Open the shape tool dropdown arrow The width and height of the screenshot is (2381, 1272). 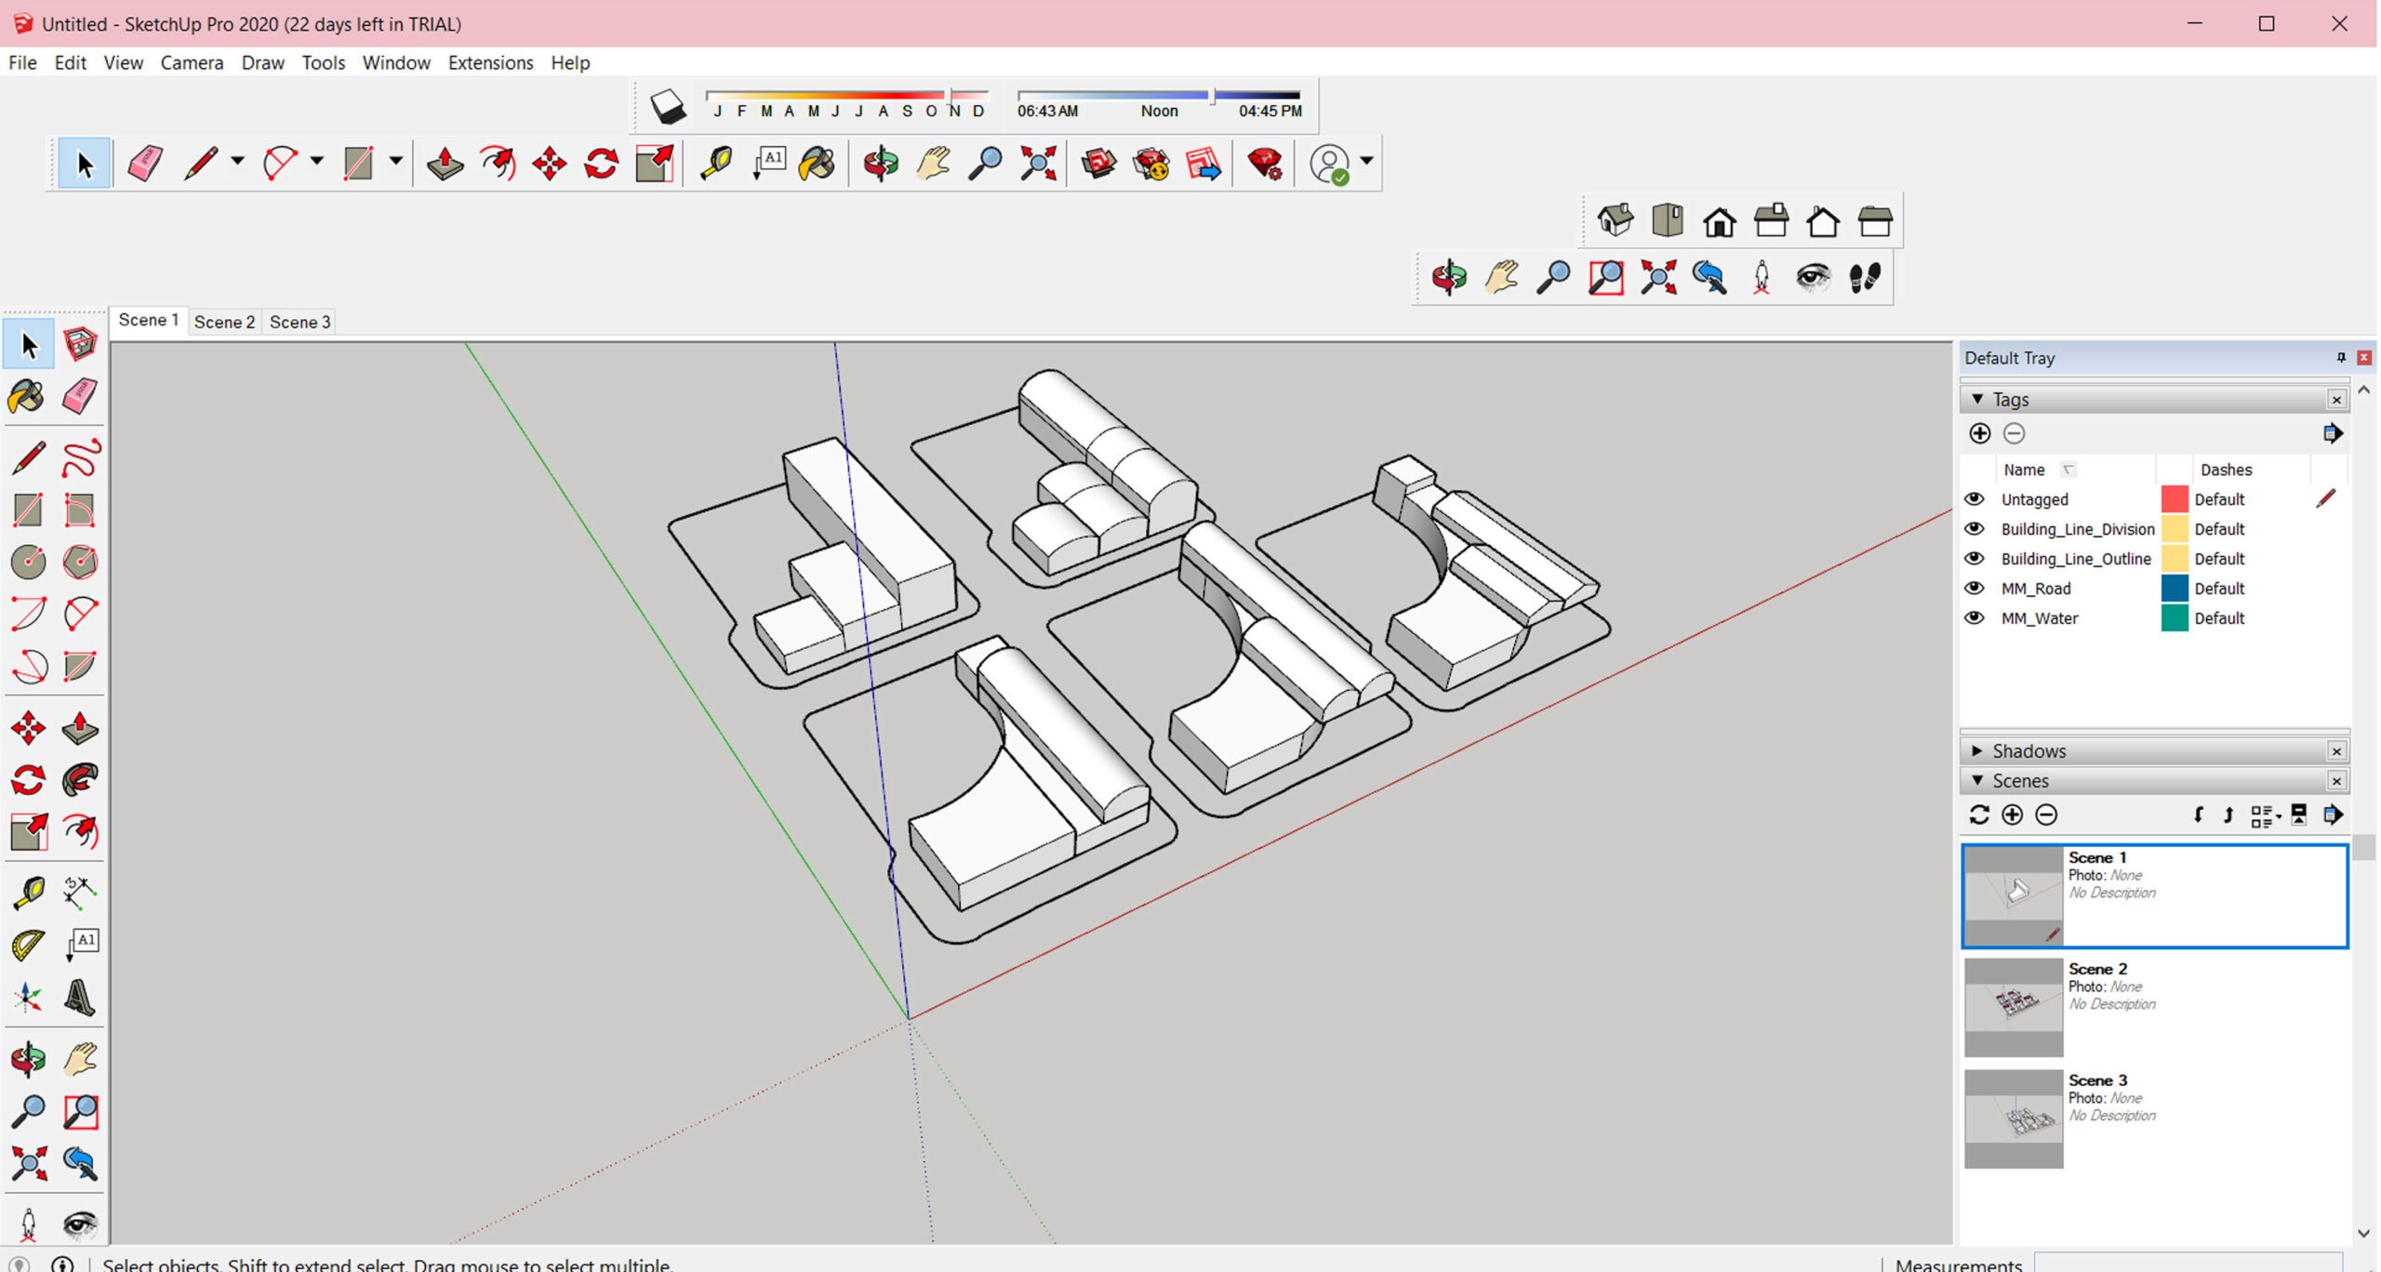pos(395,162)
